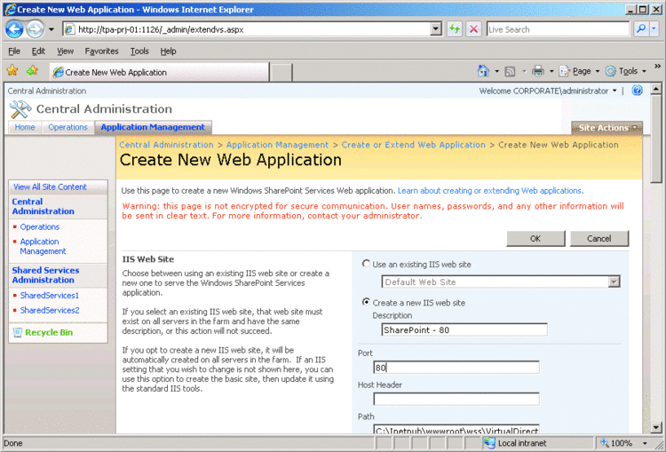
Task: Click the Central Administration hammer-wrench logo
Action: pyautogui.click(x=20, y=109)
